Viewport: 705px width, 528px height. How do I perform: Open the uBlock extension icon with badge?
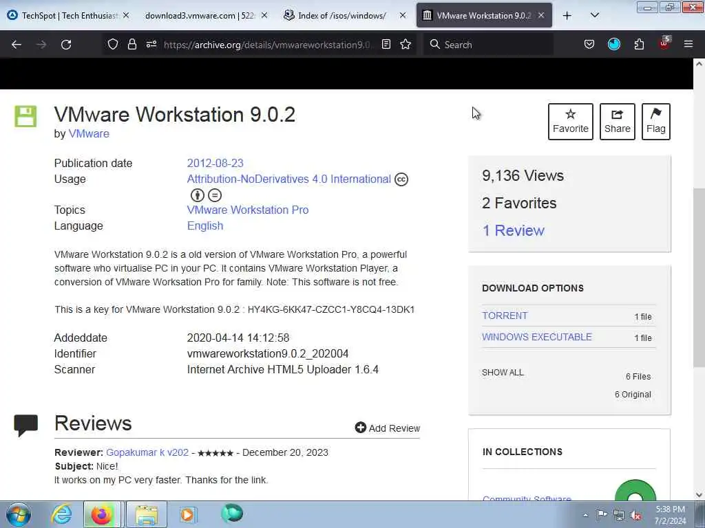[664, 43]
